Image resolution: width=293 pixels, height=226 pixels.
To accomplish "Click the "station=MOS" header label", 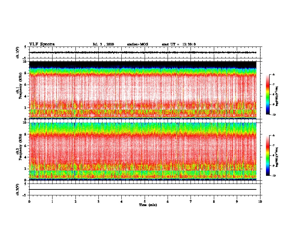I will [138, 44].
